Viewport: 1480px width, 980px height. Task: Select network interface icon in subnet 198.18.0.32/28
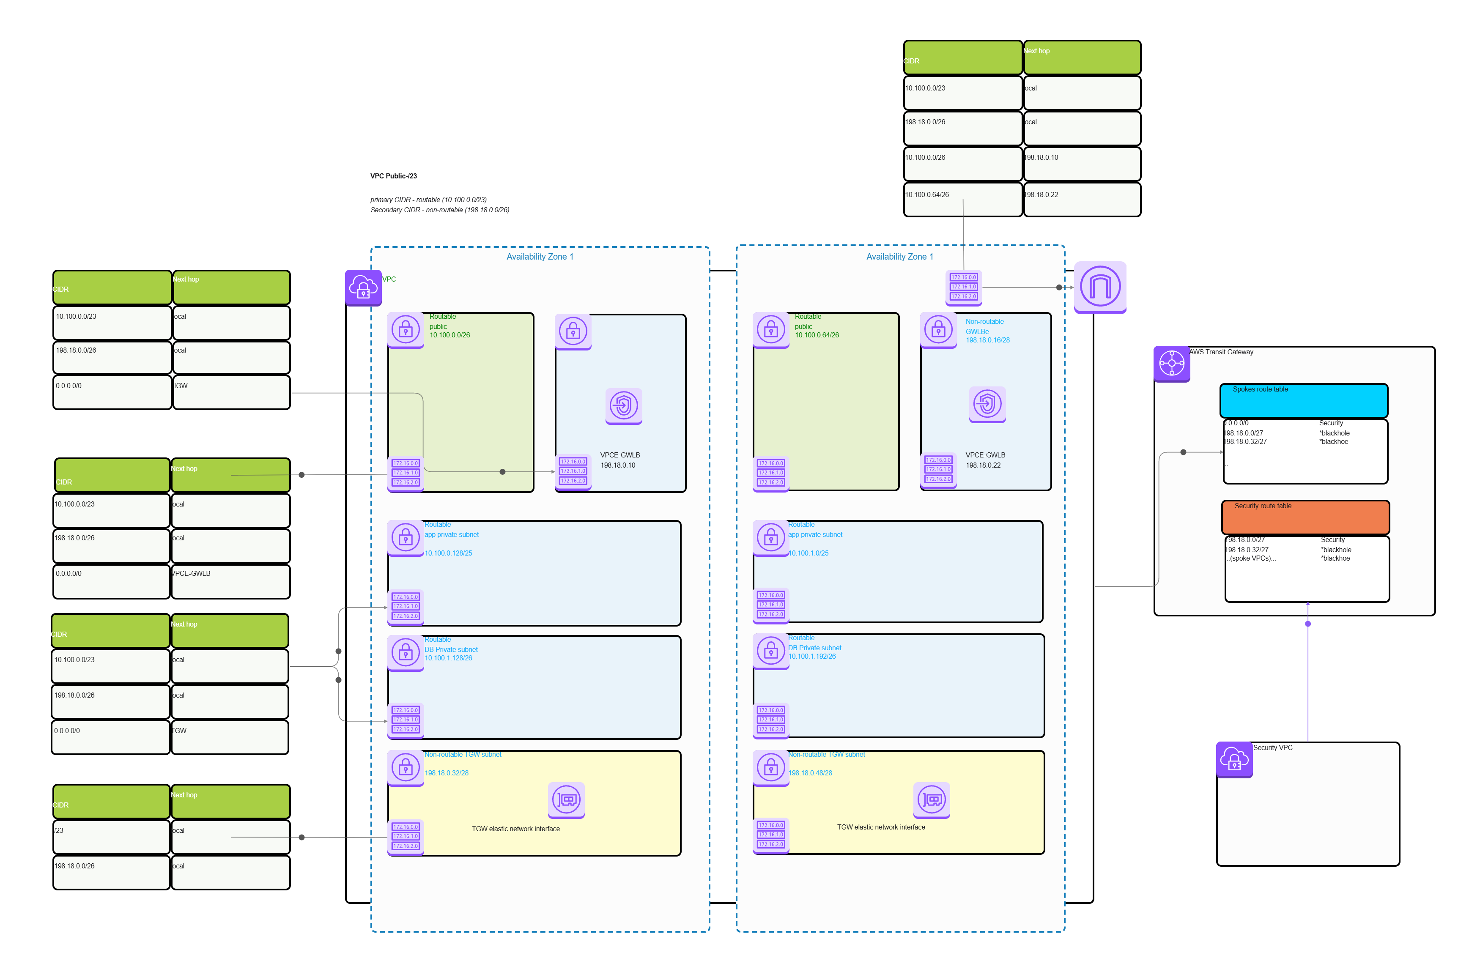point(566,800)
